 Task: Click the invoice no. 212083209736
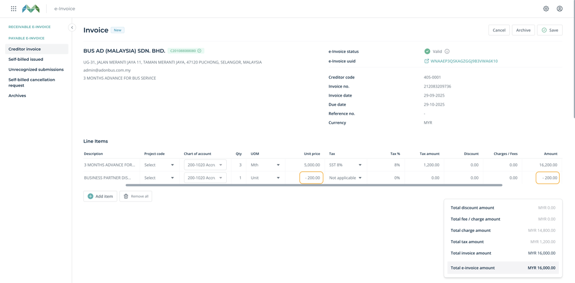(437, 86)
